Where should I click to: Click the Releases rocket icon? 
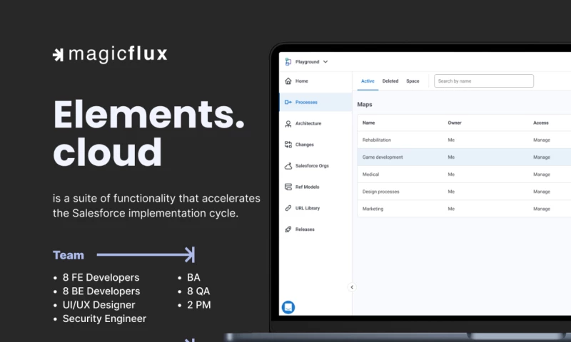point(288,229)
